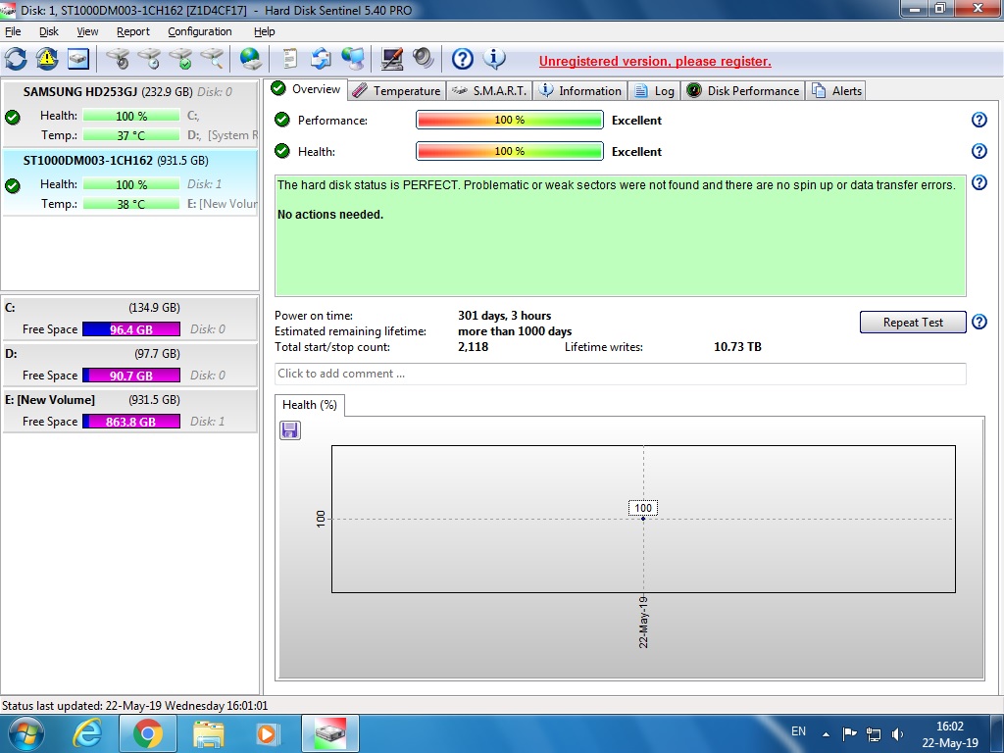Click the refresh icon with yellow warning triangle

[47, 59]
